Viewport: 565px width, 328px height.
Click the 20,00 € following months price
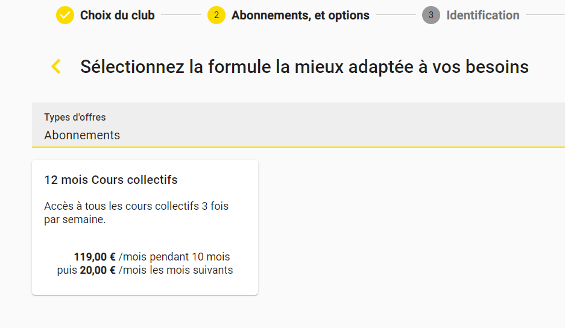98,270
